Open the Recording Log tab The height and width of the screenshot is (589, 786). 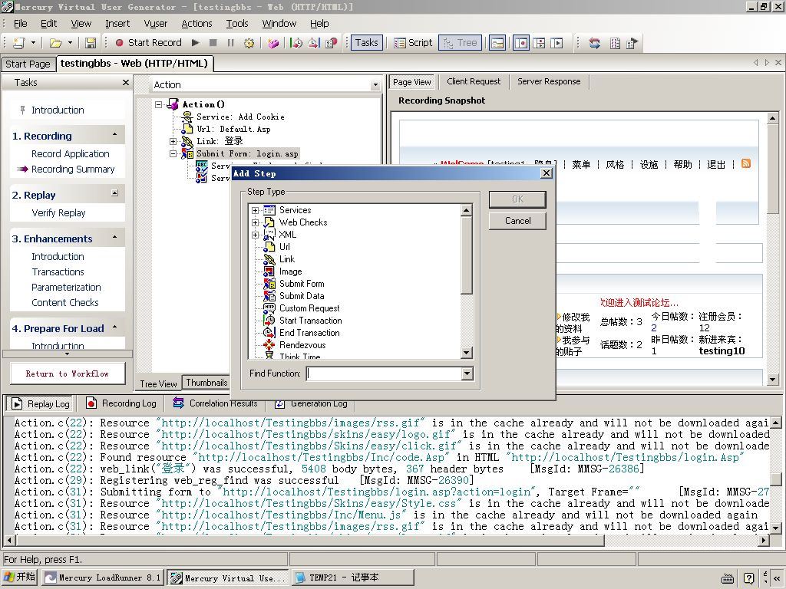[121, 403]
